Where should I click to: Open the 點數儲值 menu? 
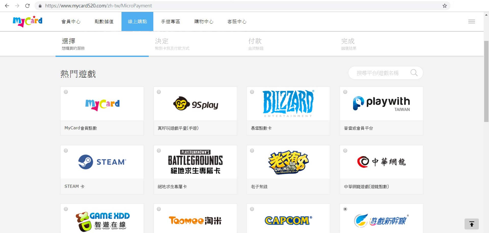pyautogui.click(x=104, y=22)
